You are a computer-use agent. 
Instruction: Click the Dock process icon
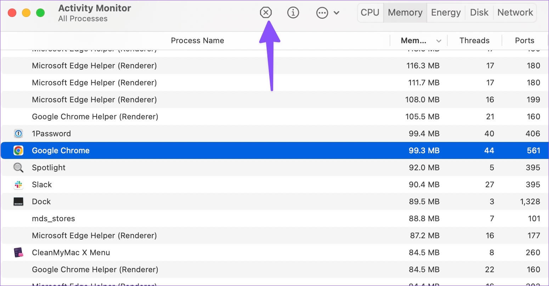click(x=18, y=201)
